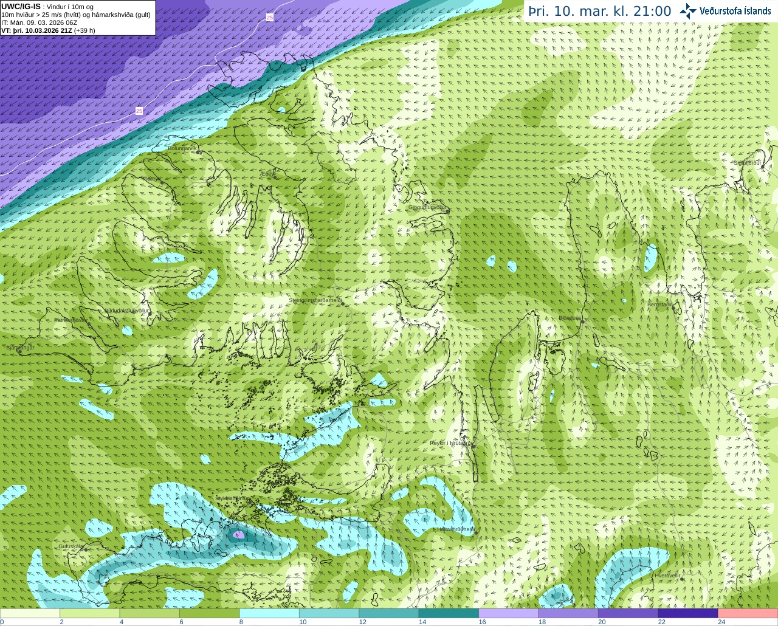Screen dimensions: 778x626
Task: Click the Gufuskálar station label
Action: pos(71,546)
